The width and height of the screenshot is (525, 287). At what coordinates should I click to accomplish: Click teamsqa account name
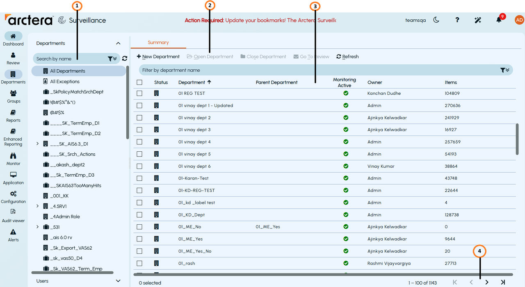[415, 20]
